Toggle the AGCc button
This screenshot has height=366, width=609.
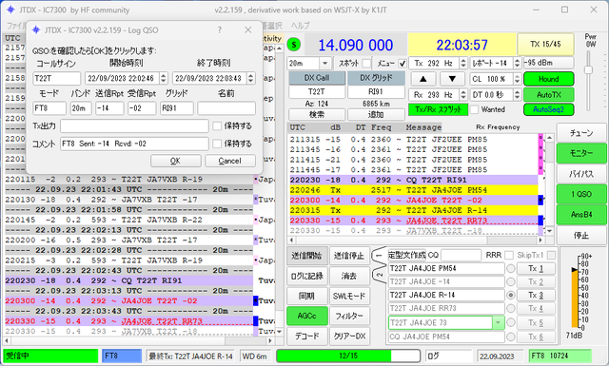[306, 316]
